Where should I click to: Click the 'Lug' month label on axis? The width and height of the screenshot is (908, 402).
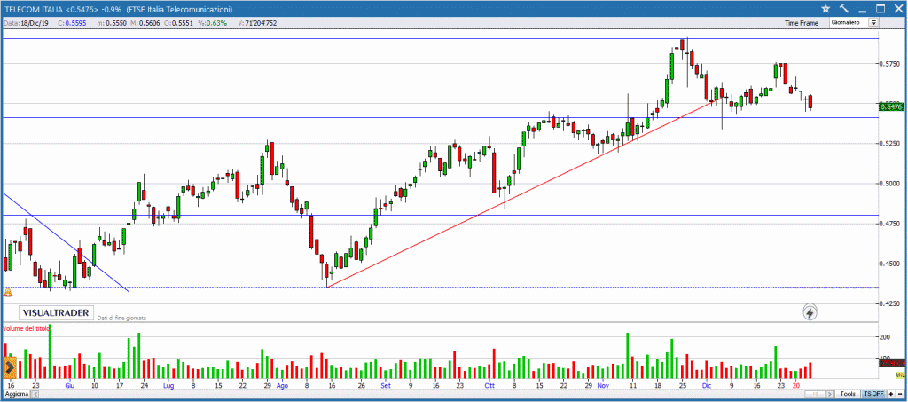pyautogui.click(x=168, y=384)
